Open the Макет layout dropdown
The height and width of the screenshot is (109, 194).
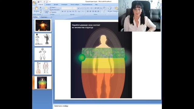[53, 7]
